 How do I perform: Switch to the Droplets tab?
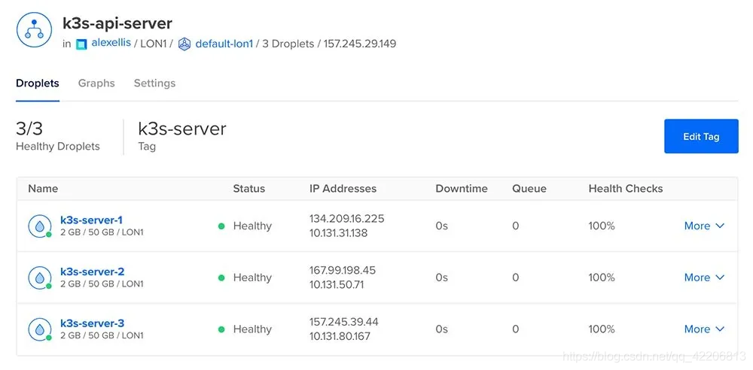coord(38,83)
